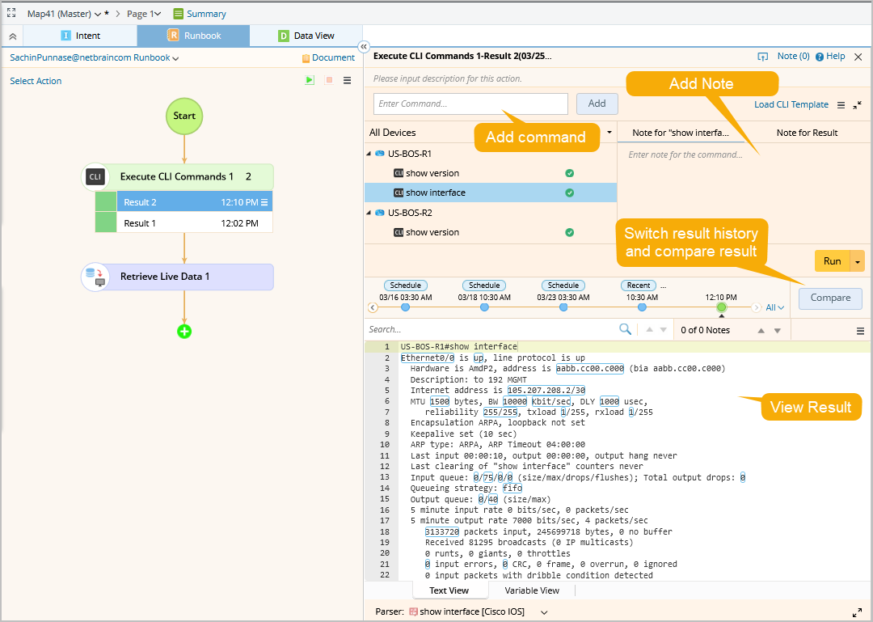
Task: Click the search magnifier icon in results
Action: pos(625,329)
